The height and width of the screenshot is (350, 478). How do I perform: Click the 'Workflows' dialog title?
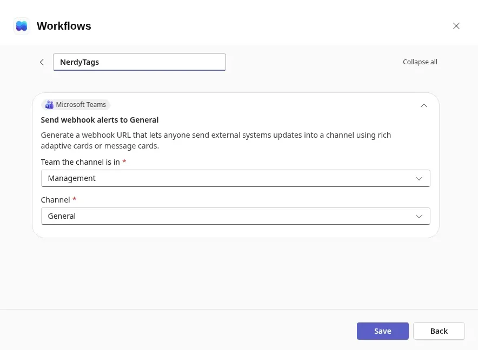click(x=64, y=26)
